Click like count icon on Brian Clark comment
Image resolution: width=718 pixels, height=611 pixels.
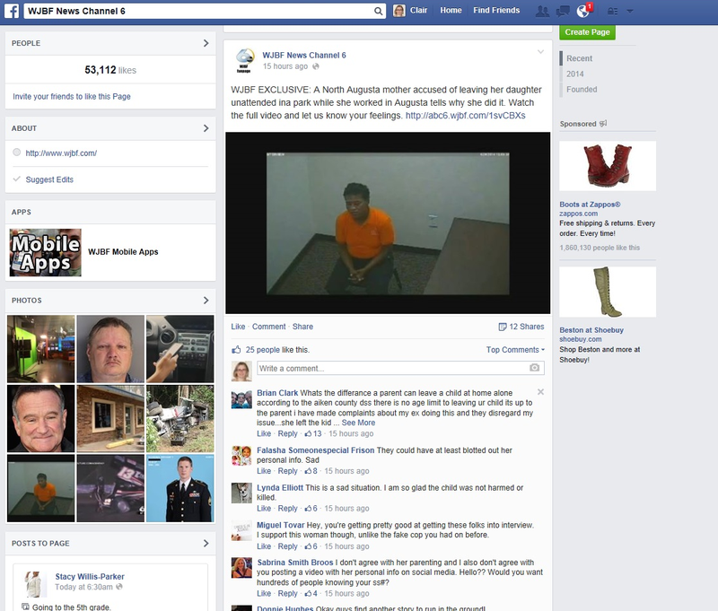click(308, 433)
